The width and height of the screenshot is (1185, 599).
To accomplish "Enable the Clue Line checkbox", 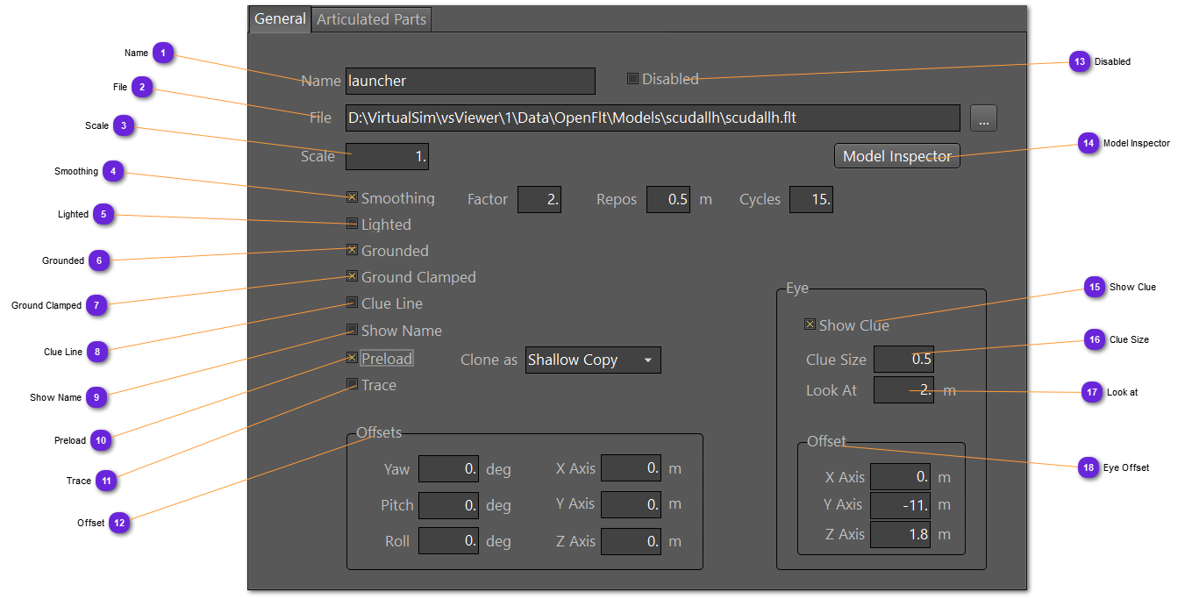I will coord(353,303).
